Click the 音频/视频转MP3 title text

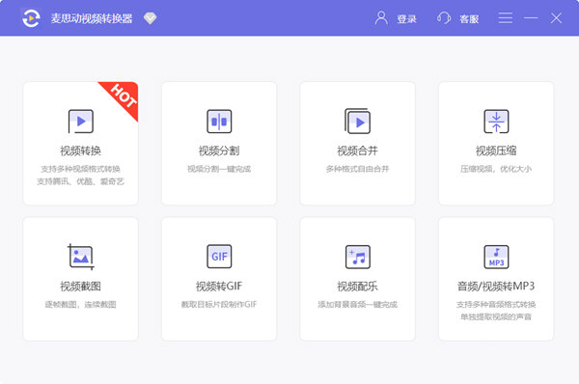pyautogui.click(x=496, y=287)
